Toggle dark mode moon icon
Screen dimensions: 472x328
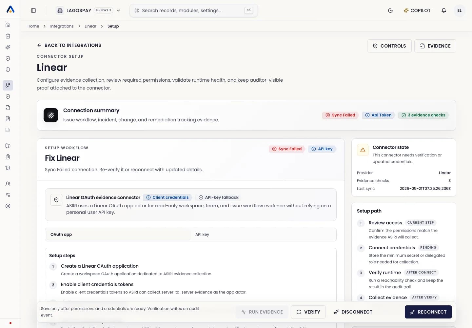pyautogui.click(x=390, y=10)
